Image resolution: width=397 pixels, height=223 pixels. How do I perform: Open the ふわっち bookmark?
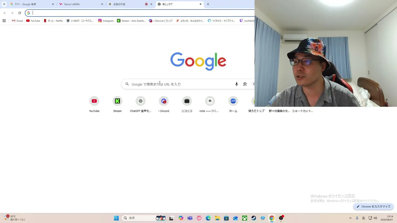[190, 21]
